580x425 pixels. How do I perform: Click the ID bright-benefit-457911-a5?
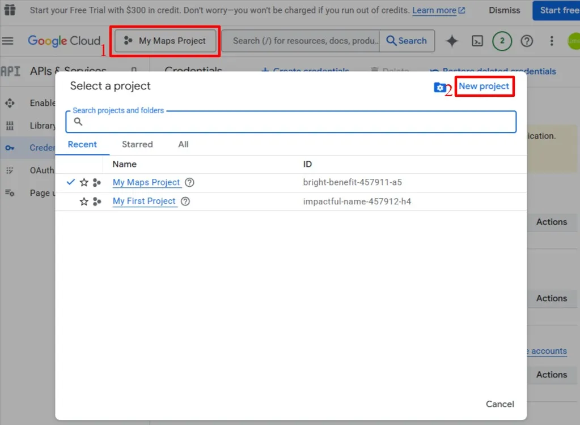coord(352,182)
